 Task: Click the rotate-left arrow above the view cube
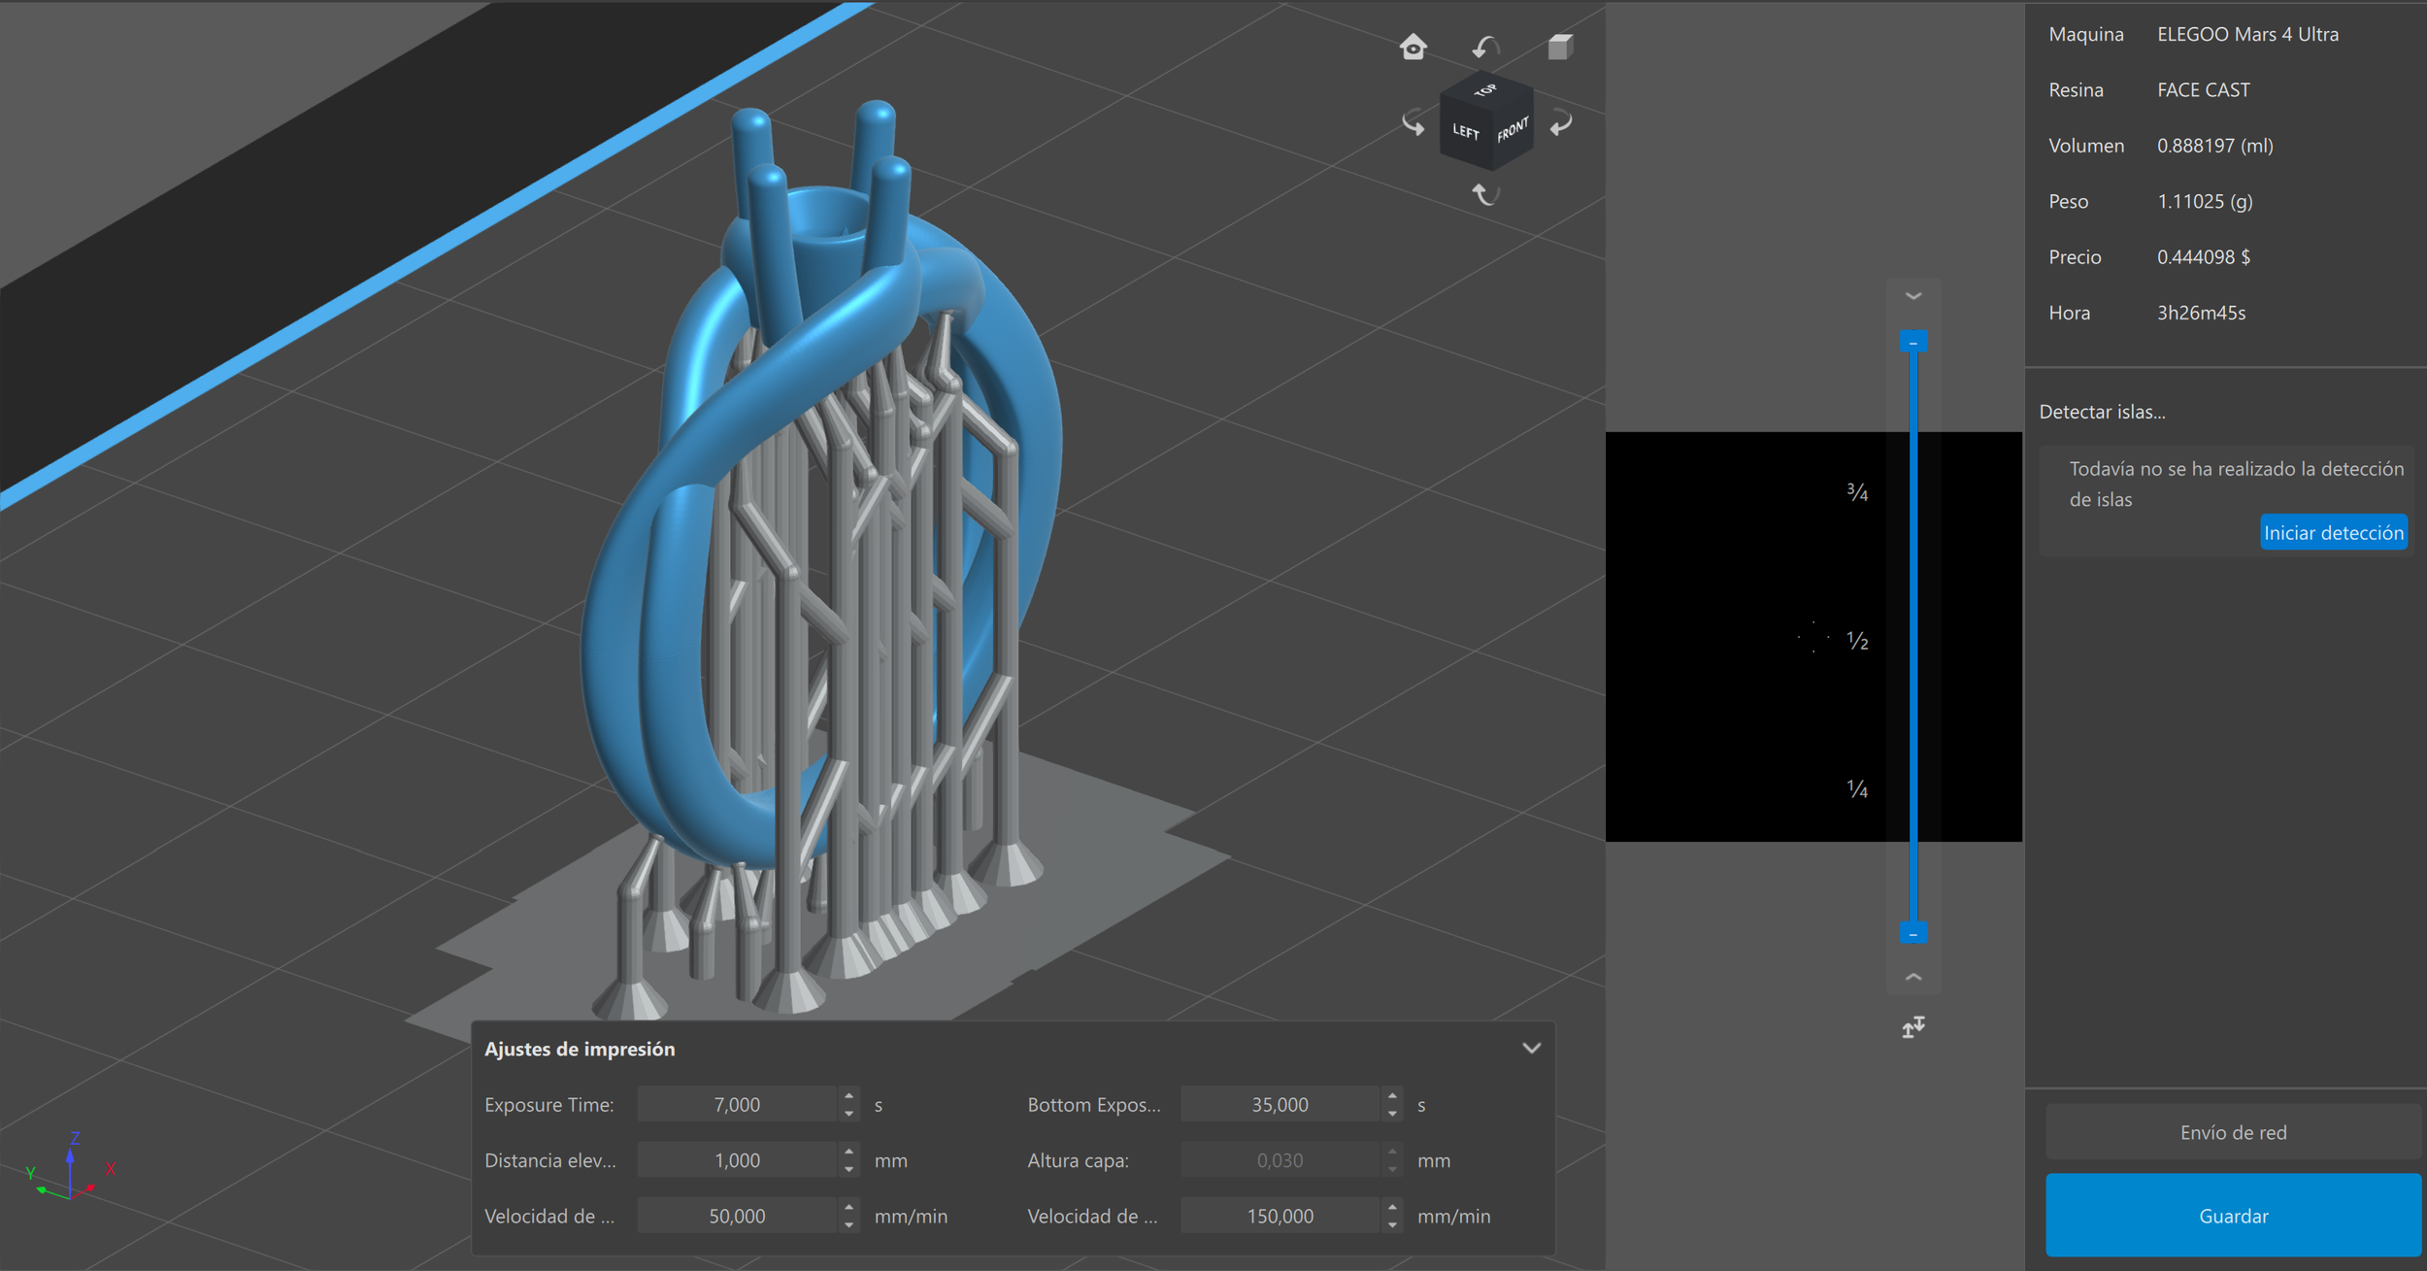(x=1486, y=47)
